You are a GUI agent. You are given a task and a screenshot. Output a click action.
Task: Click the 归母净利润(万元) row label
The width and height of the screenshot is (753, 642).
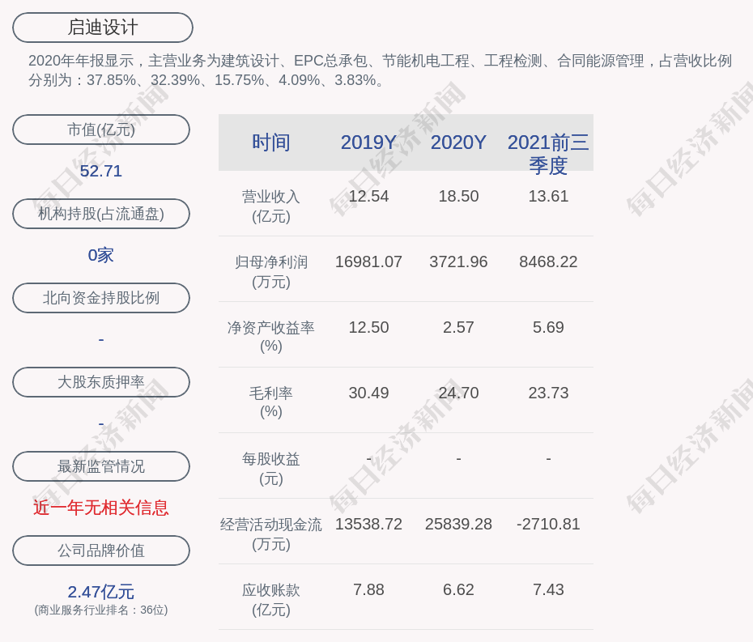point(271,272)
